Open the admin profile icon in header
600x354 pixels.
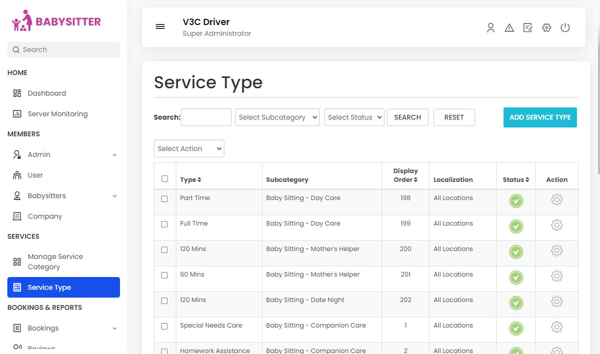pyautogui.click(x=491, y=28)
